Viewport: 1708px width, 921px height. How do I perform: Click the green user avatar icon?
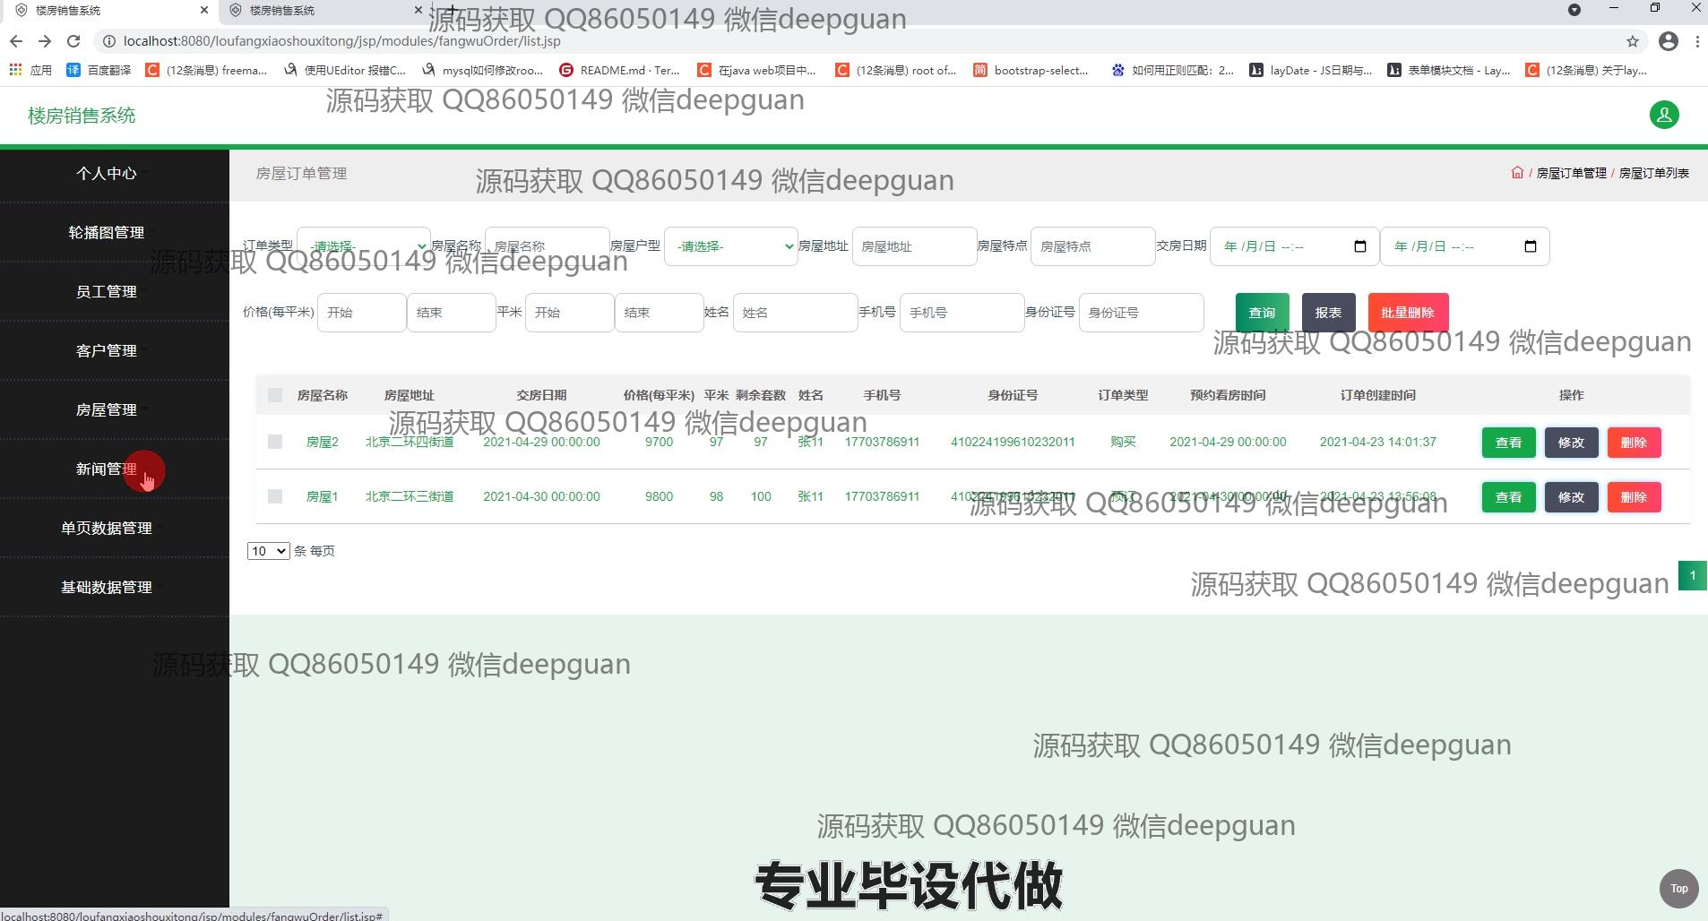click(x=1664, y=115)
